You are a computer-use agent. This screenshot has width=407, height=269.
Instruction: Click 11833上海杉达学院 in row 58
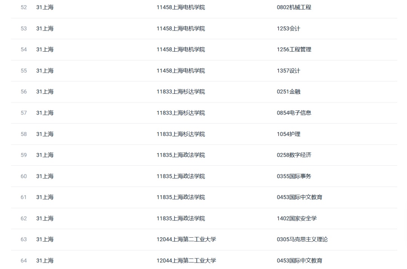pyautogui.click(x=181, y=134)
